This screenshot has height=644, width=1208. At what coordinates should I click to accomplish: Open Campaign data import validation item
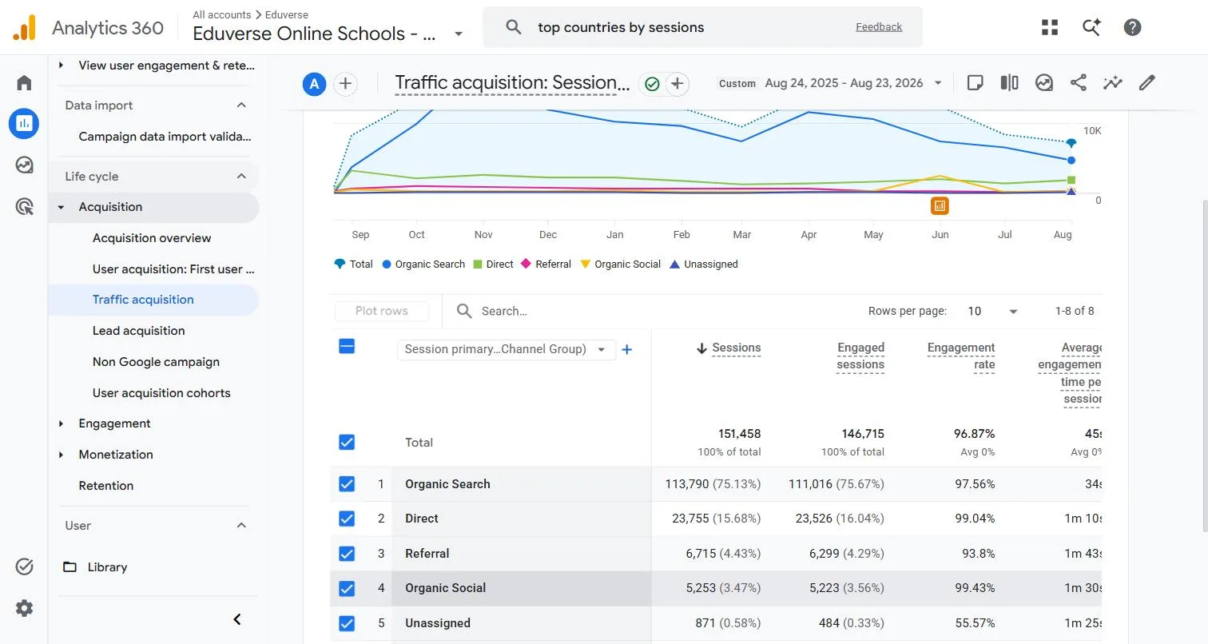pyautogui.click(x=165, y=137)
